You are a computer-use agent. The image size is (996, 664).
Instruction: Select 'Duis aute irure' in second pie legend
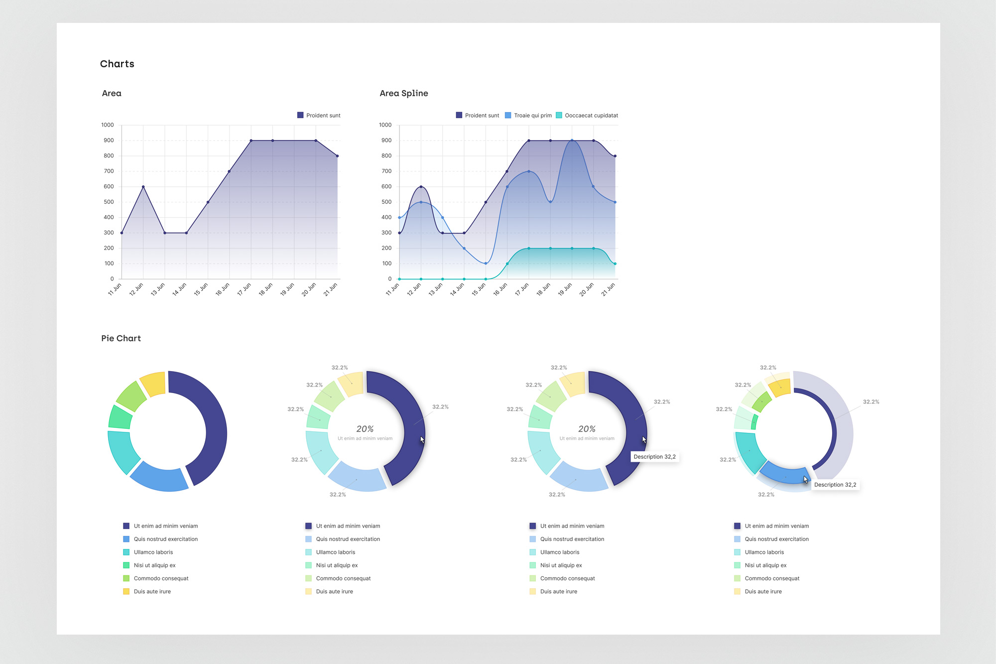tap(334, 592)
